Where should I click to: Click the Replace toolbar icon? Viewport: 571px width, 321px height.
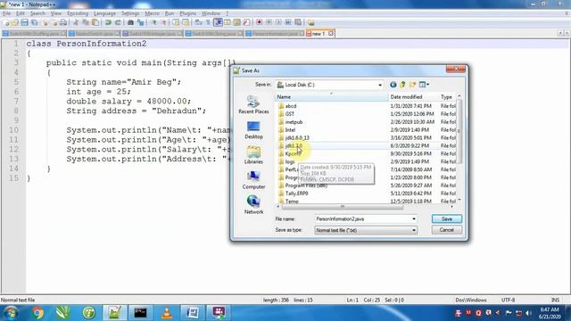pos(140,22)
